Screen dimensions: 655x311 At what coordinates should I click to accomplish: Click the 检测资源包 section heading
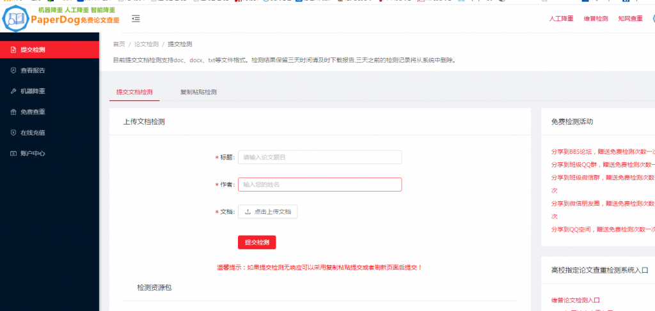click(x=155, y=287)
